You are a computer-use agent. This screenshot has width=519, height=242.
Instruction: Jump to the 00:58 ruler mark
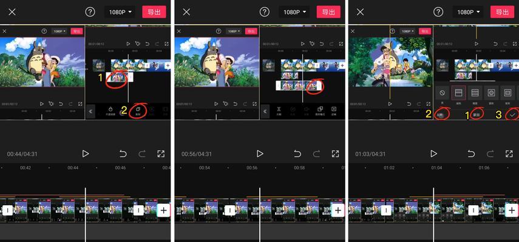pos(299,168)
